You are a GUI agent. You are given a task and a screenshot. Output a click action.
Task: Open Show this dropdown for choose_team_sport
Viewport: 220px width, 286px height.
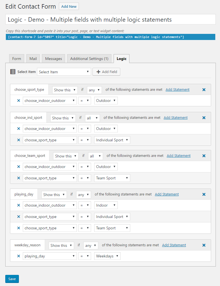(66, 156)
